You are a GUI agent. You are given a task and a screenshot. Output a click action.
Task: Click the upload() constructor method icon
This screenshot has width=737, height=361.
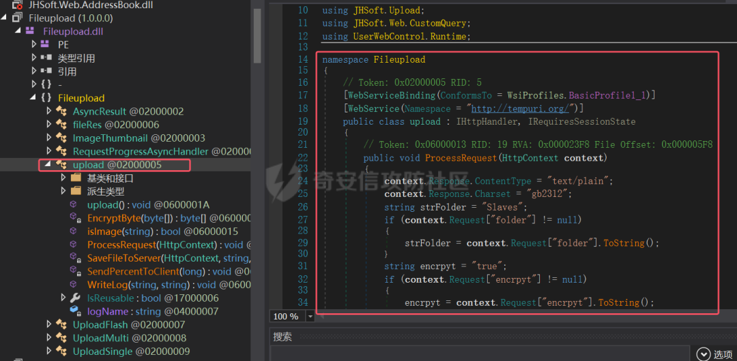tap(73, 204)
